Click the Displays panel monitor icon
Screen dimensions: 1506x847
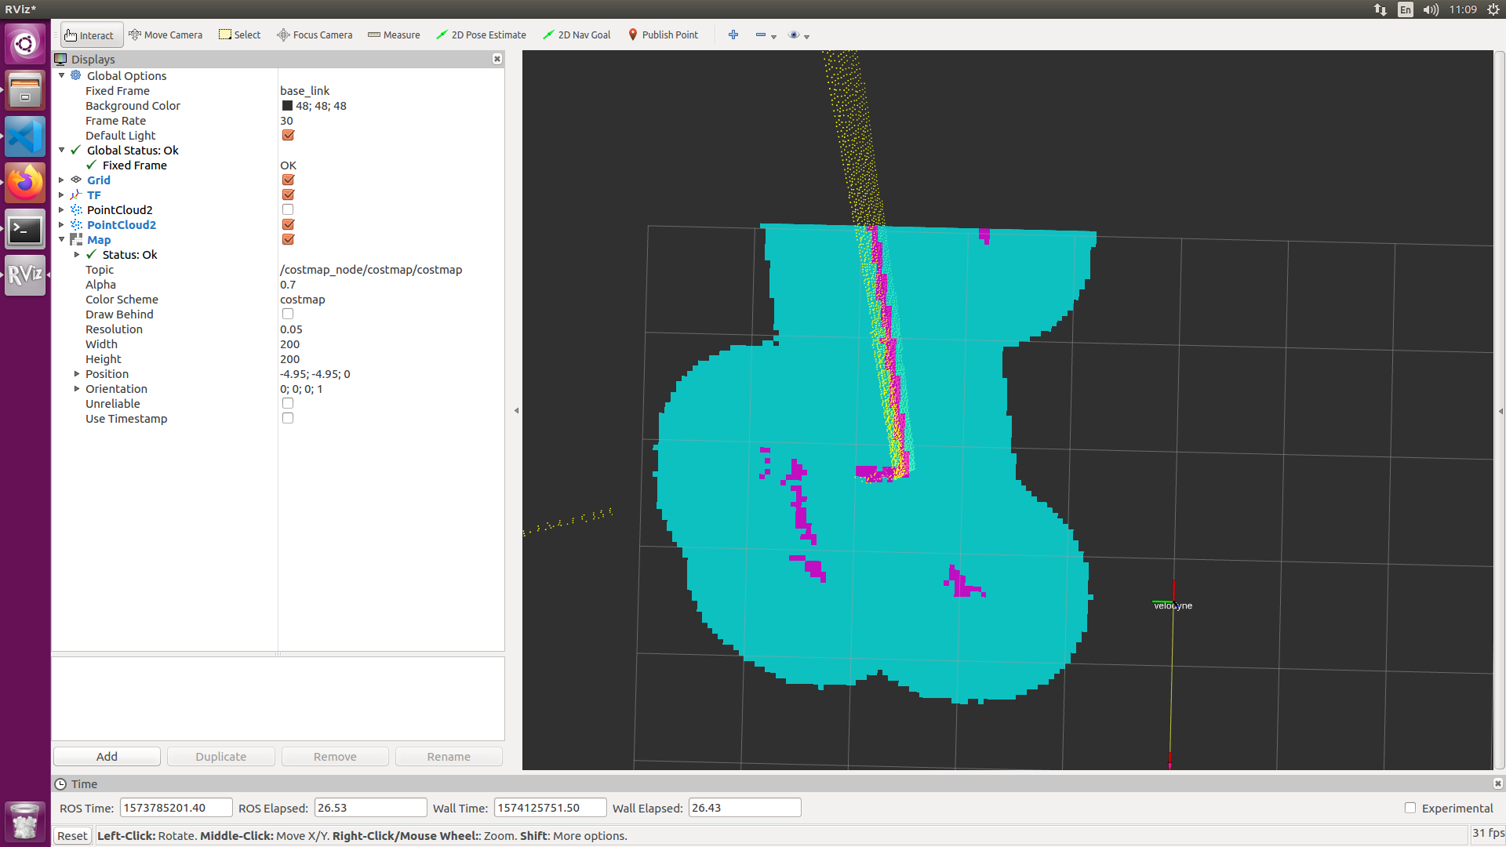(x=60, y=59)
